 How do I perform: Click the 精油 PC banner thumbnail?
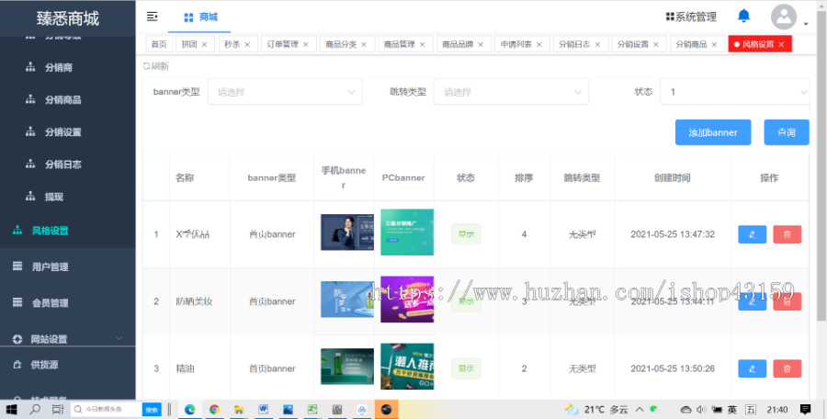click(x=407, y=367)
